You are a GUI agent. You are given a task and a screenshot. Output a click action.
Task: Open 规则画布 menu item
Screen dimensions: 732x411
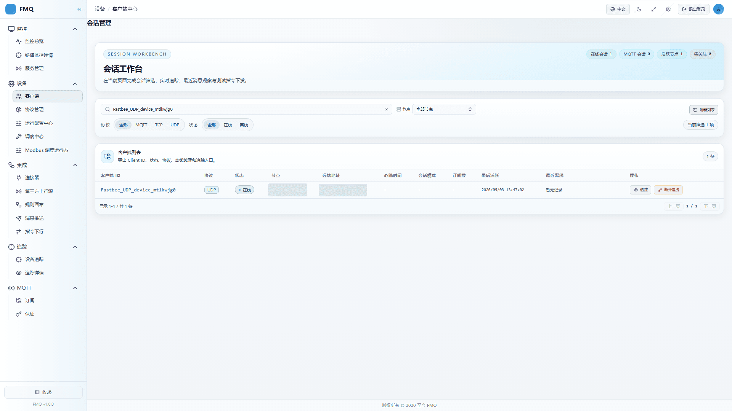pyautogui.click(x=48, y=205)
